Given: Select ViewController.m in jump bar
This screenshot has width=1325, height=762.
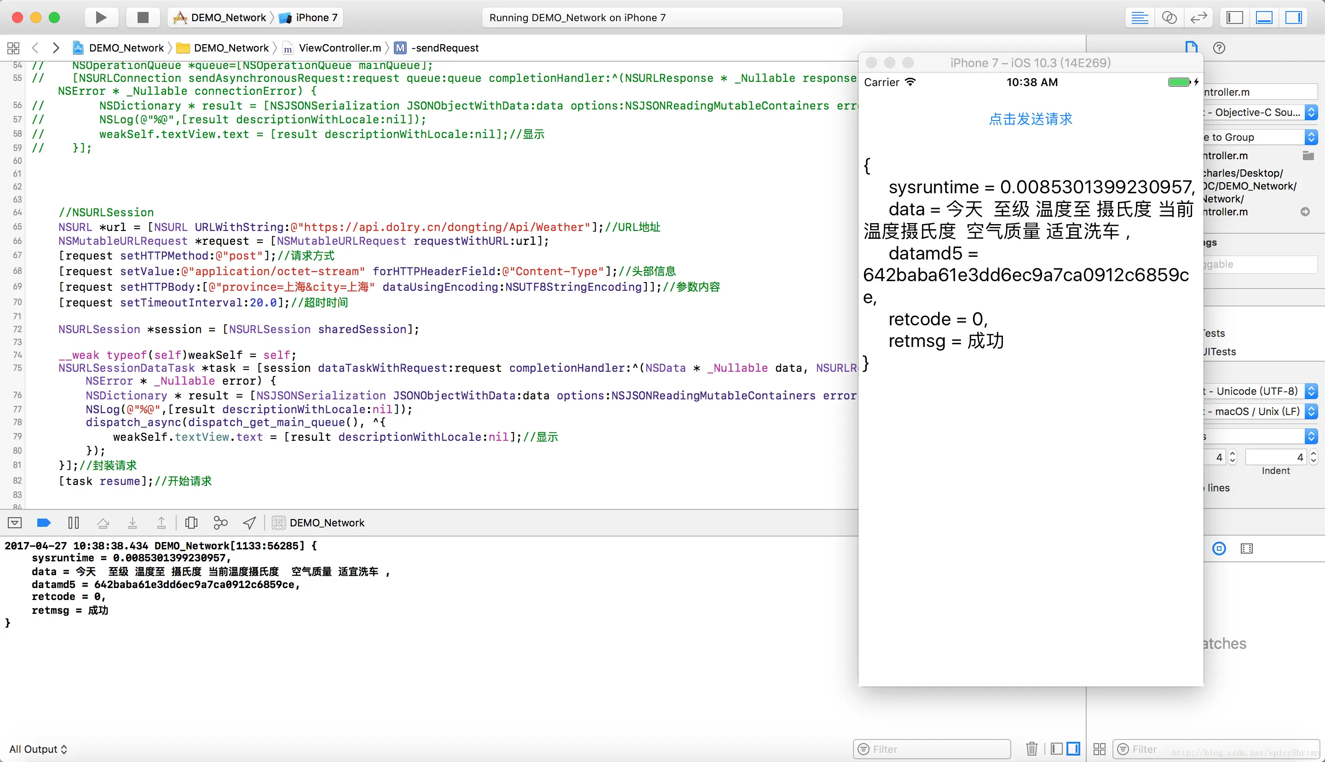Looking at the screenshot, I should click(x=339, y=48).
